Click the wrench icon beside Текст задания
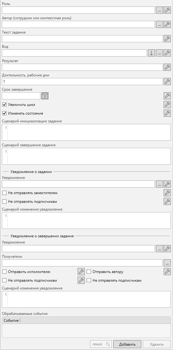This screenshot has width=173, height=350. (x=167, y=39)
